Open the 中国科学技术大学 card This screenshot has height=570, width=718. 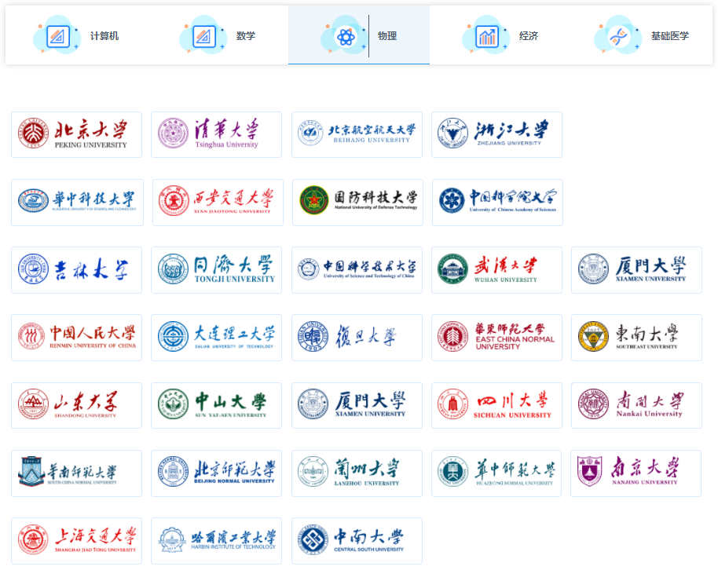[x=357, y=270]
